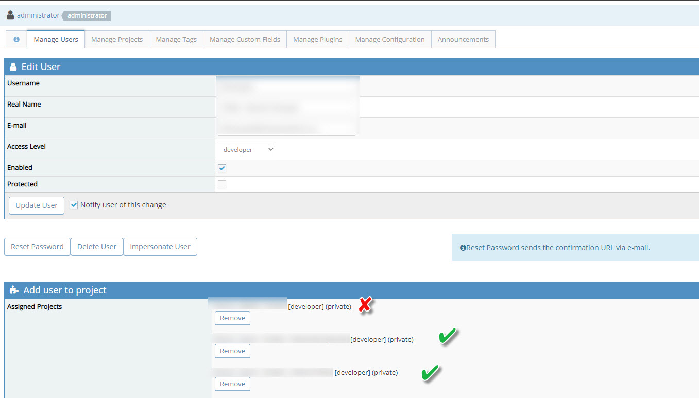Screen dimensions: 699x398
Task: Click the info icon in Reset Password notice
Action: [x=463, y=248]
